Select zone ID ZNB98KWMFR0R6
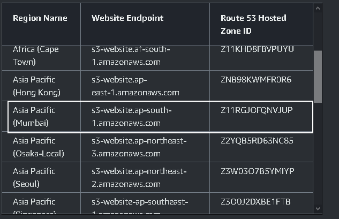339x219 pixels. pos(256,80)
